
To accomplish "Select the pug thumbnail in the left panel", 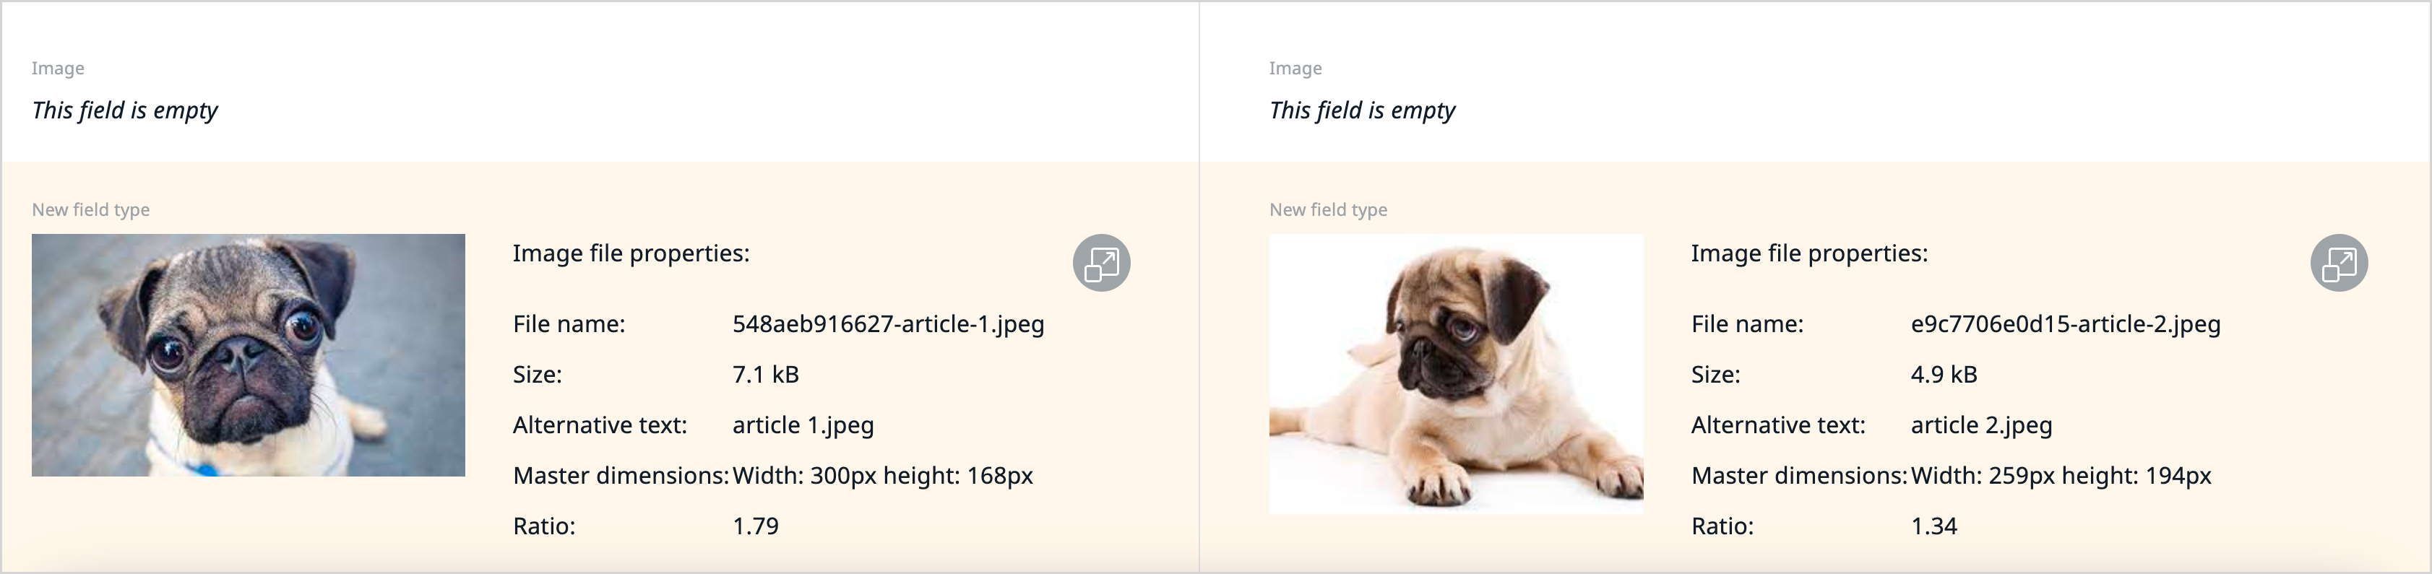I will (249, 356).
